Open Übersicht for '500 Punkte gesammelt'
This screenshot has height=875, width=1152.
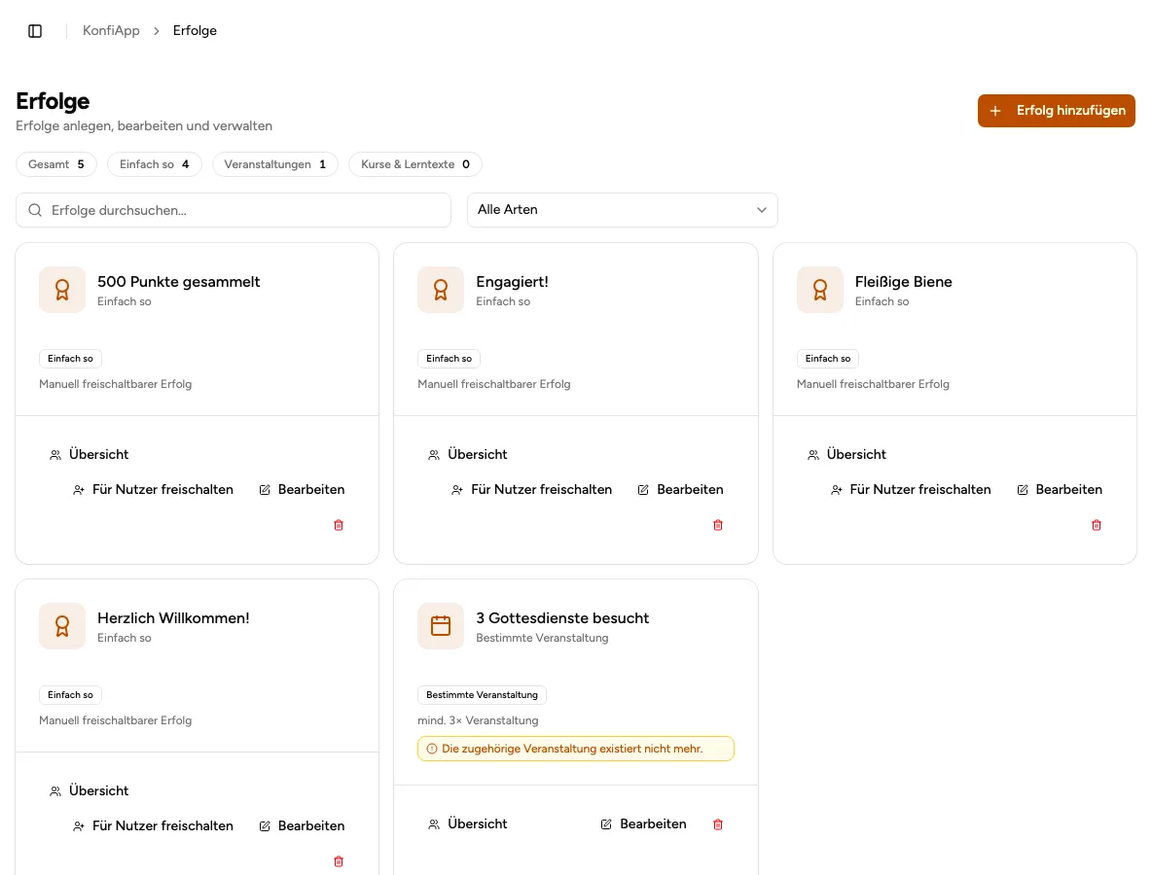click(89, 454)
